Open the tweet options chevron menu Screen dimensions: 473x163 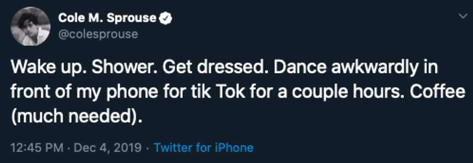(x=463, y=16)
